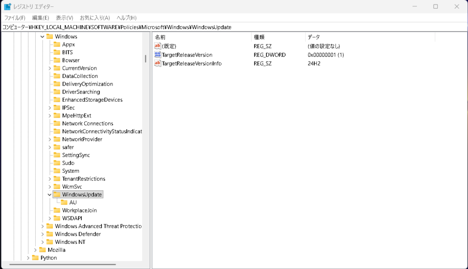
Task: Open the 編集(E) menu
Action: [x=41, y=18]
